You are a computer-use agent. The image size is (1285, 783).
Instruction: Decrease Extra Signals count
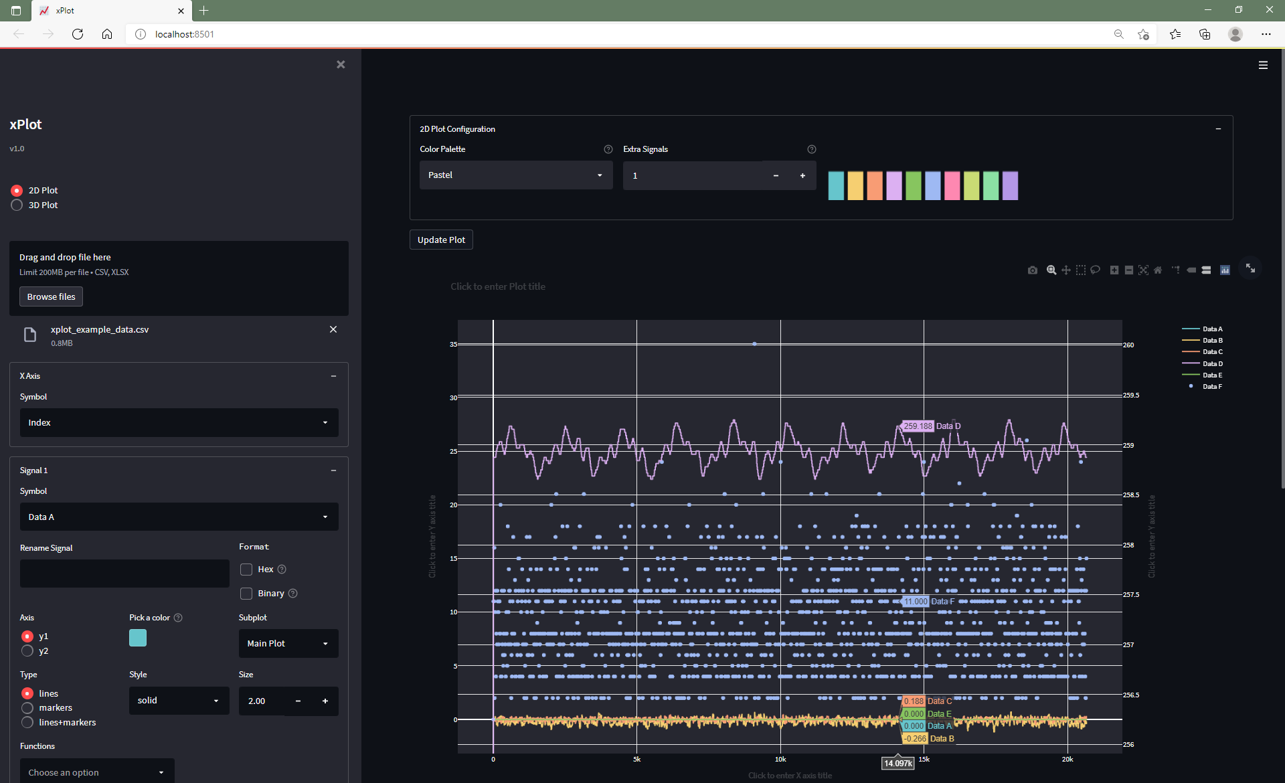[x=776, y=176]
